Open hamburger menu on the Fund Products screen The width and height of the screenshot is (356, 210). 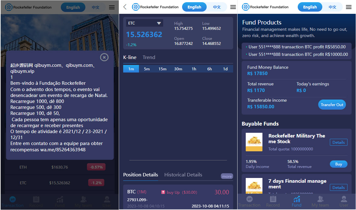(x=348, y=7)
